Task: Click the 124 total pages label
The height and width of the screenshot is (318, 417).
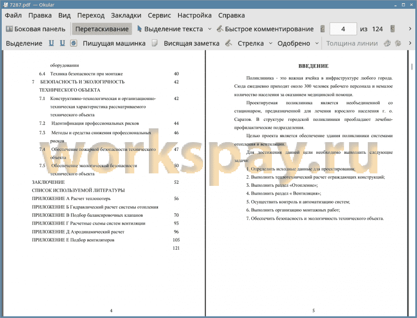Action: 377,29
